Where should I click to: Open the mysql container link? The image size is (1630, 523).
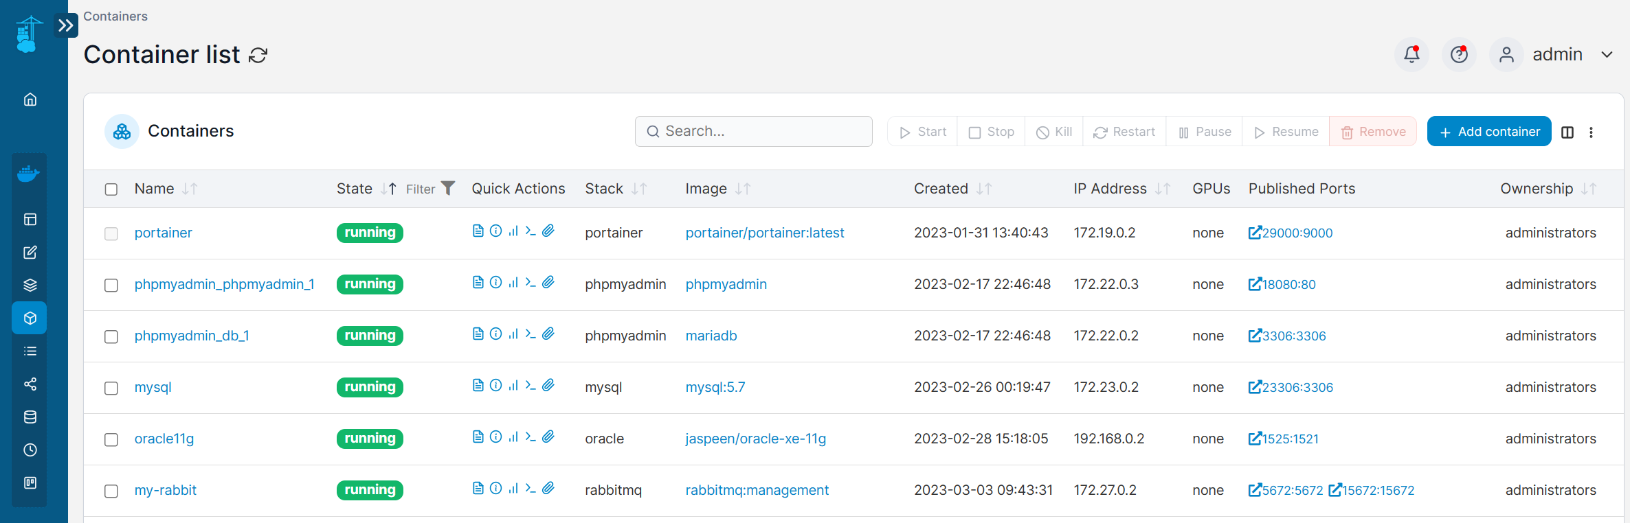click(x=153, y=387)
